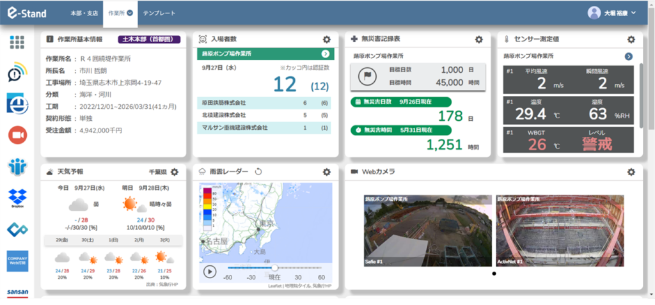Expand sensor details arrow in センサー測定値
655x305 pixels.
click(629, 56)
